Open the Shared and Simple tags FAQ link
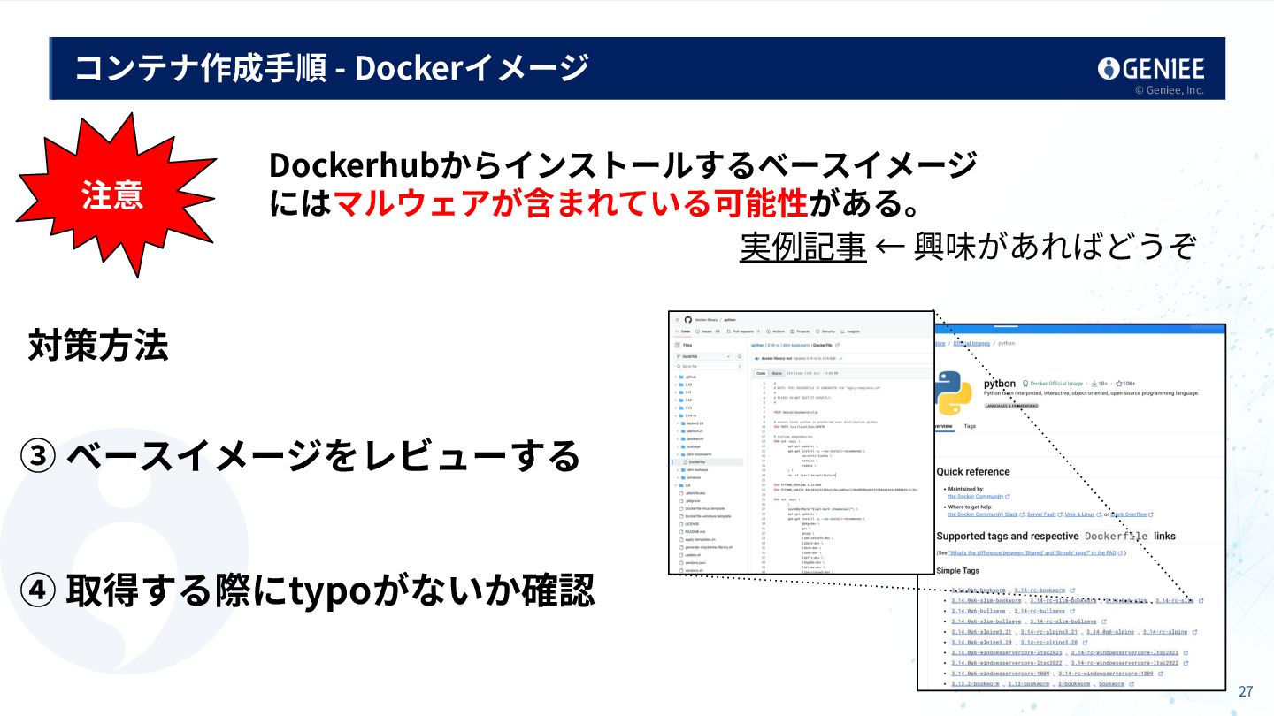The width and height of the screenshot is (1274, 716). tap(1032, 553)
